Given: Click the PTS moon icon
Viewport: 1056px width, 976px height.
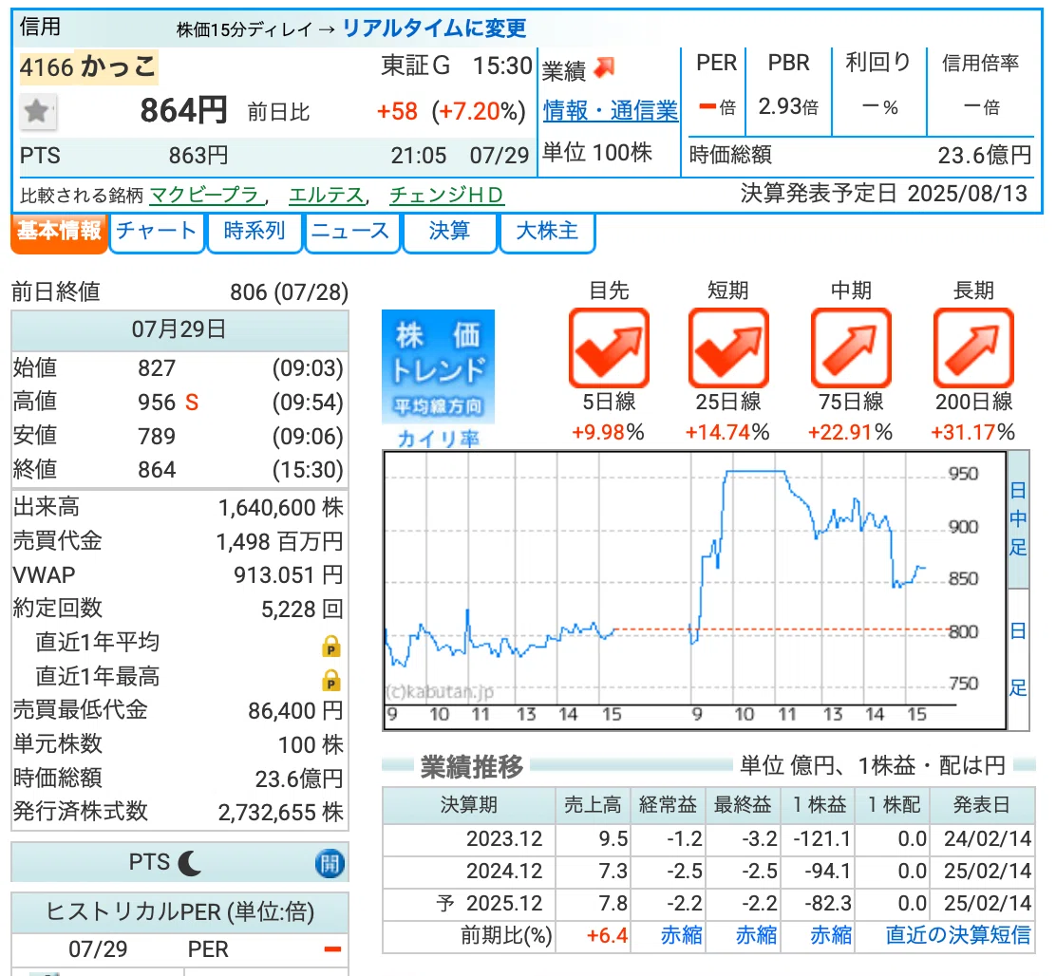Looking at the screenshot, I should pyautogui.click(x=189, y=862).
